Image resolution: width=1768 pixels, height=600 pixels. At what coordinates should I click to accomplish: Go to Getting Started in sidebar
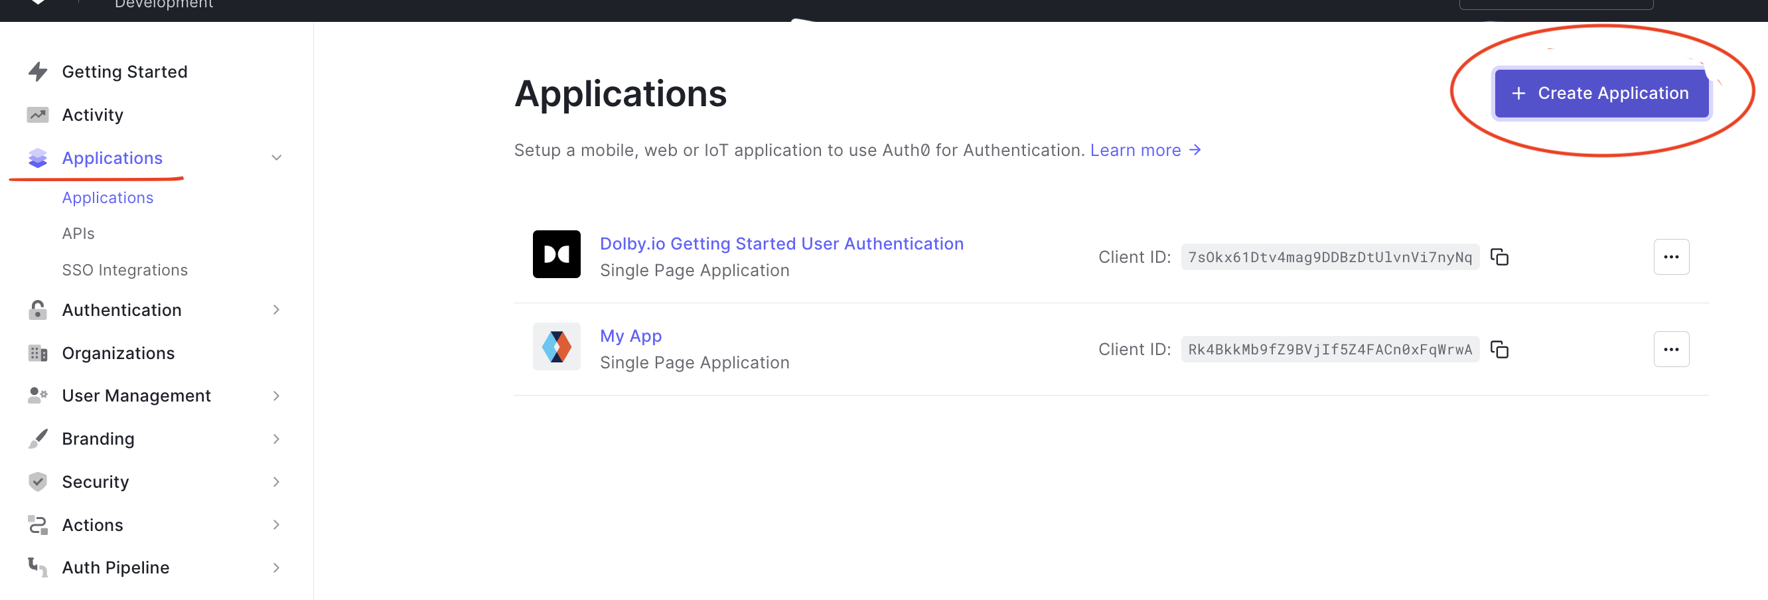[124, 72]
